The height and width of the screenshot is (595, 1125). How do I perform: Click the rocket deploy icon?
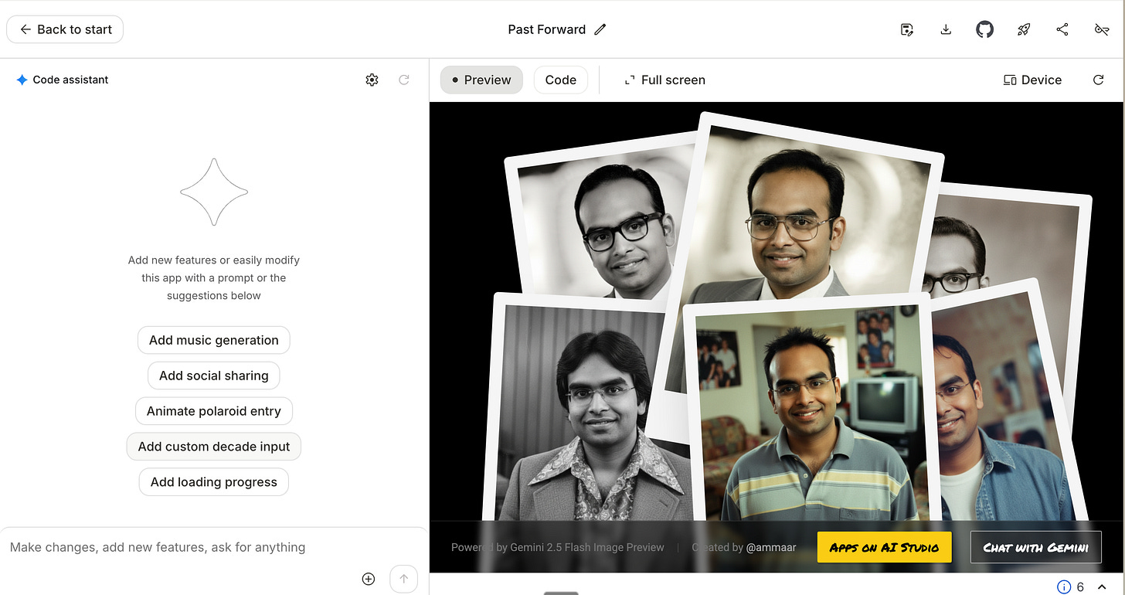[1024, 29]
